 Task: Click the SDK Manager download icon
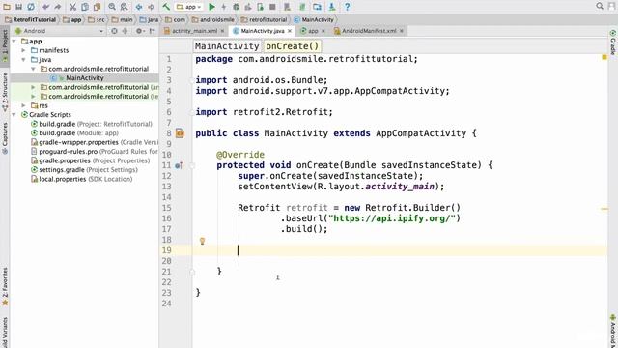pyautogui.click(x=332, y=7)
